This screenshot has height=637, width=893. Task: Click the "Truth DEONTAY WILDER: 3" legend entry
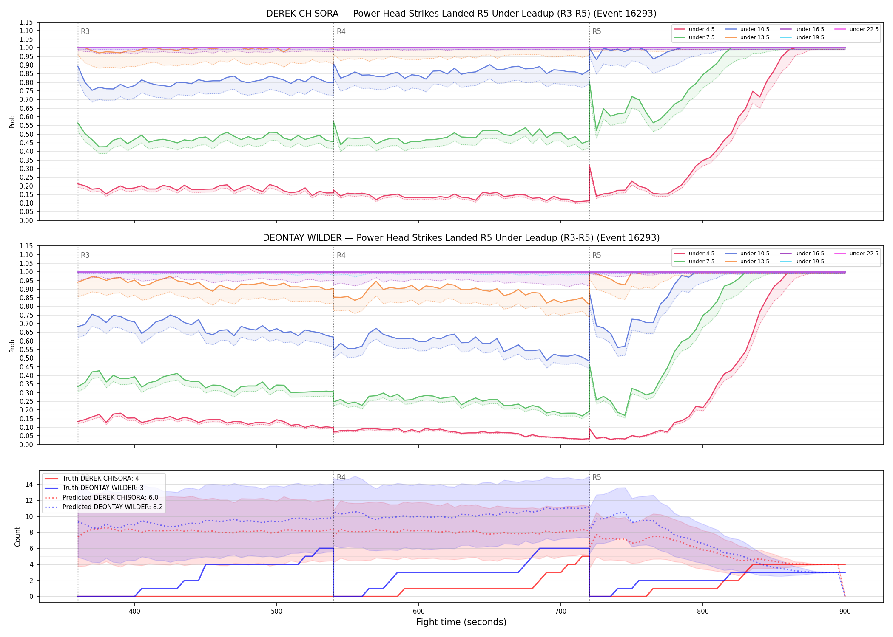pyautogui.click(x=94, y=488)
